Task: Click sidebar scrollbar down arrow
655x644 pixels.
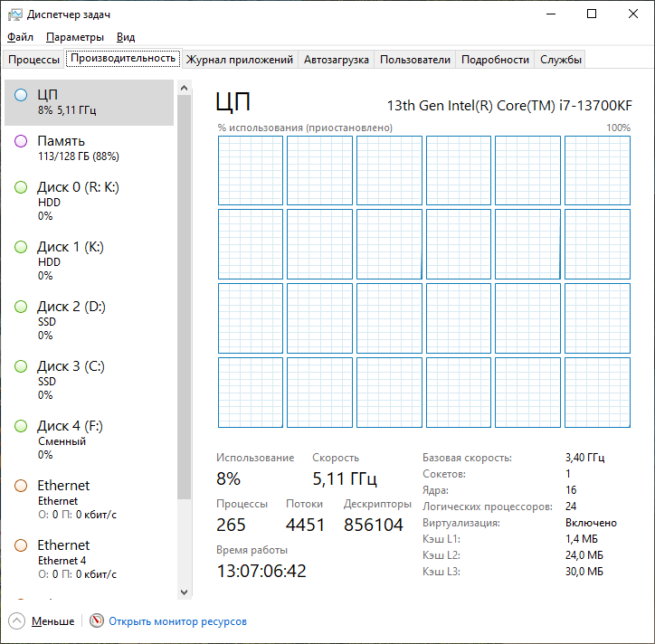Action: [x=185, y=592]
